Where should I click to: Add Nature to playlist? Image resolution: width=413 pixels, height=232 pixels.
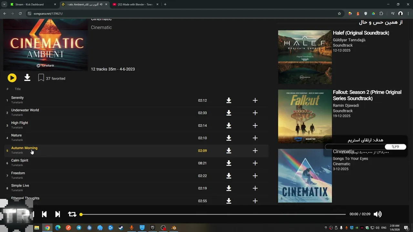coord(255,138)
